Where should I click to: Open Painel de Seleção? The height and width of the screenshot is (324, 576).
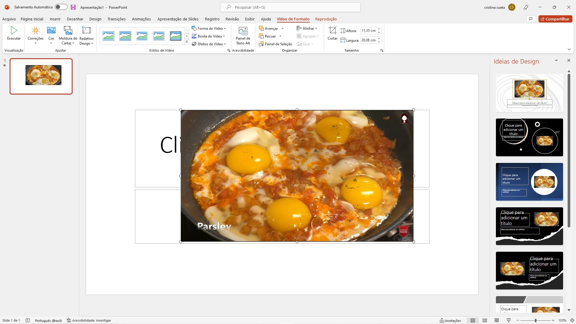tap(275, 44)
